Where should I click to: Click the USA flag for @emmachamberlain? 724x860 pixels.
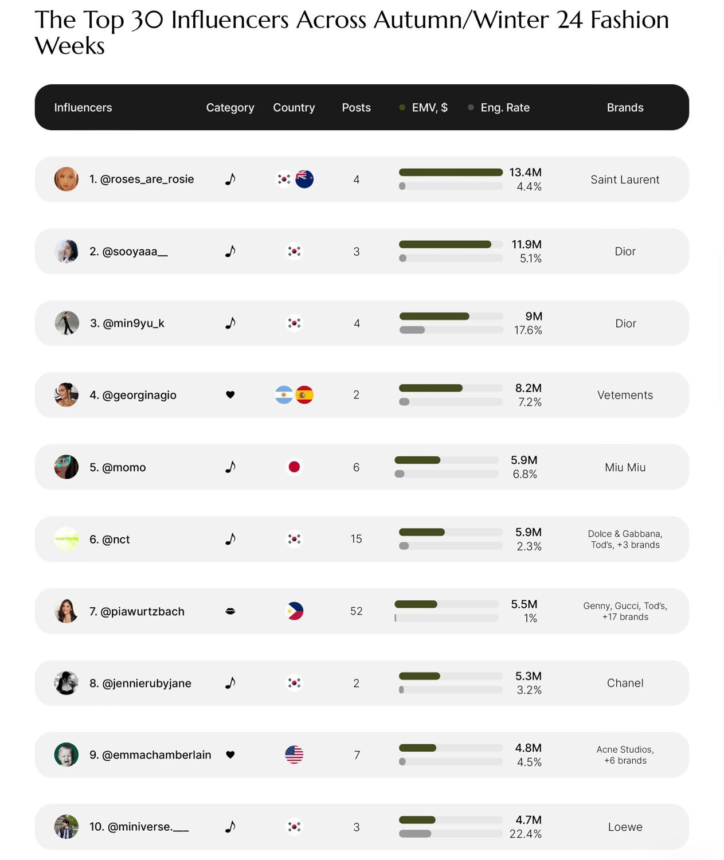[294, 755]
